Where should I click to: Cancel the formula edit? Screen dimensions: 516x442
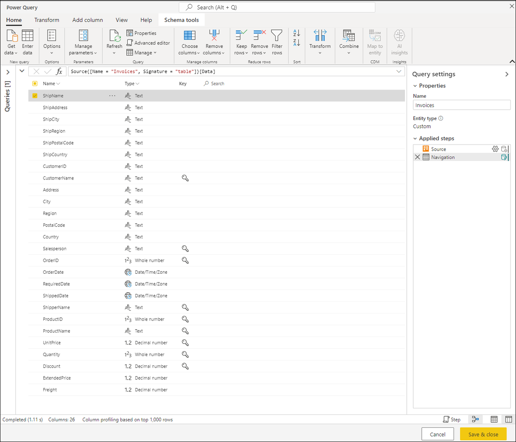point(37,71)
